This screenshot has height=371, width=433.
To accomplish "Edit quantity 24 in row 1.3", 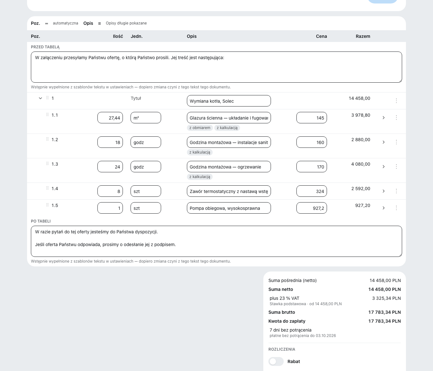I will coord(110,167).
